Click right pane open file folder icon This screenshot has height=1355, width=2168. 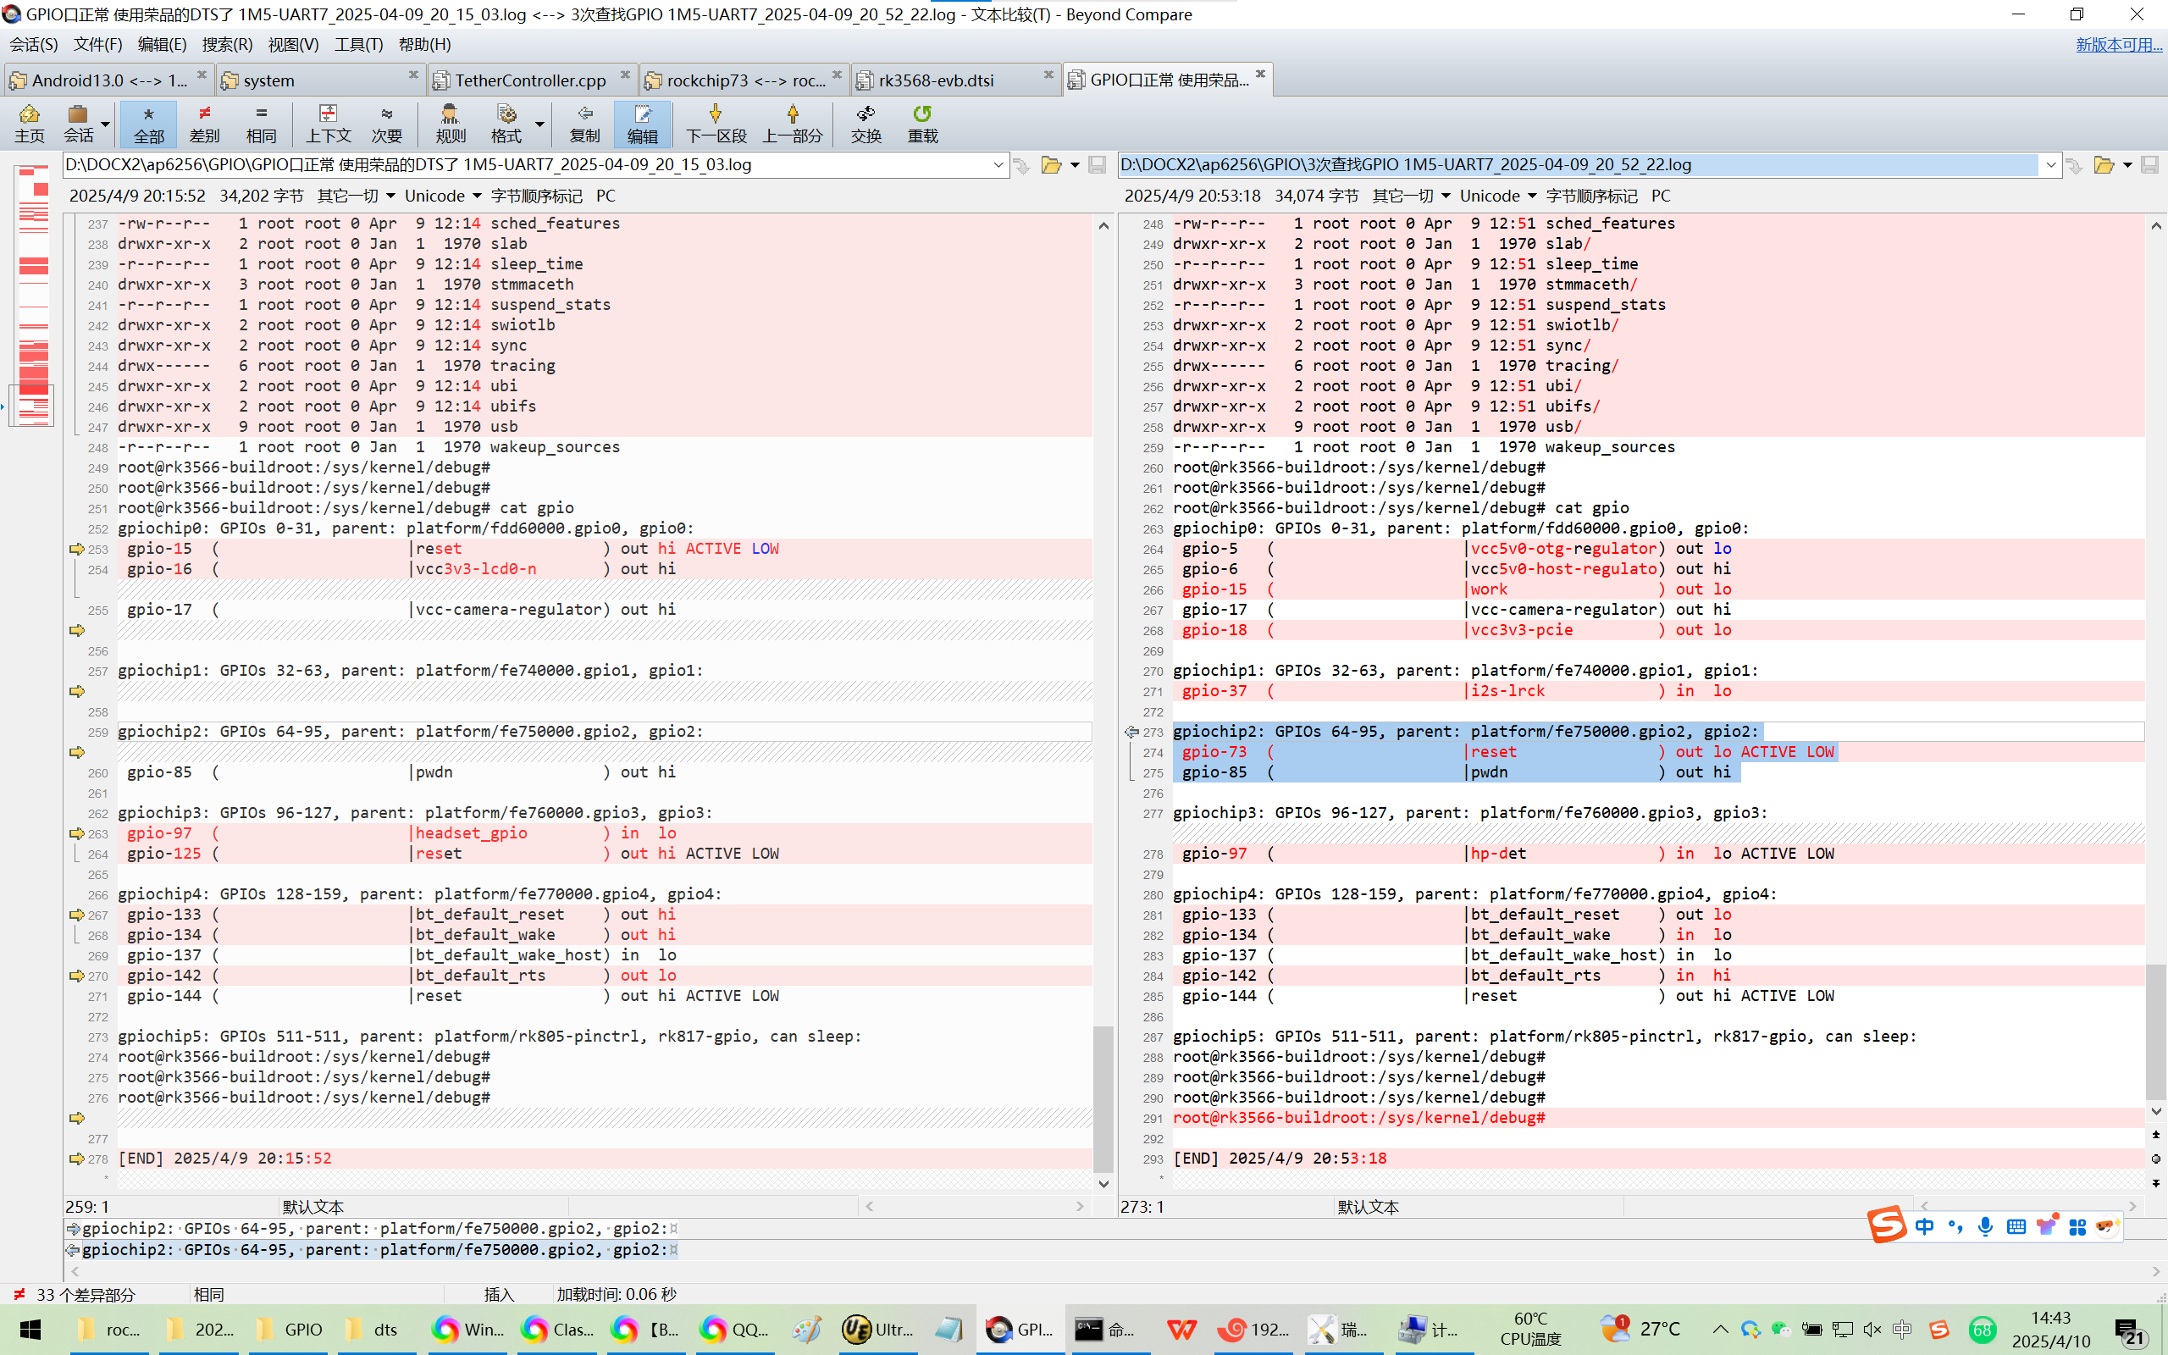(x=2103, y=165)
